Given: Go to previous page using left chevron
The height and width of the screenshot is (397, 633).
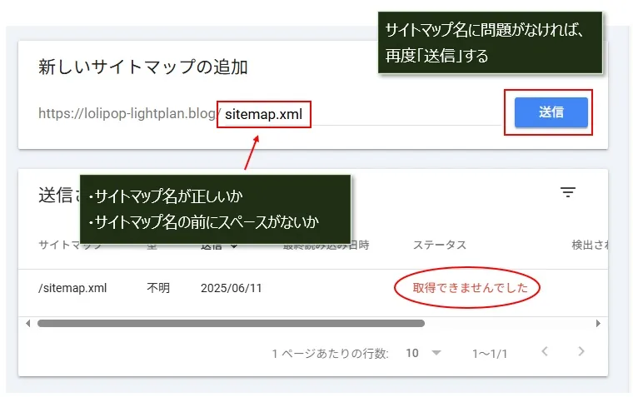Looking at the screenshot, I should (x=545, y=352).
